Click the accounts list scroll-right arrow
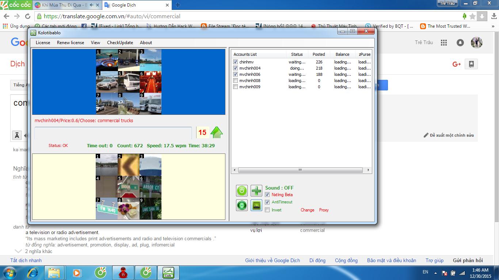The width and height of the screenshot is (499, 280). 368,170
